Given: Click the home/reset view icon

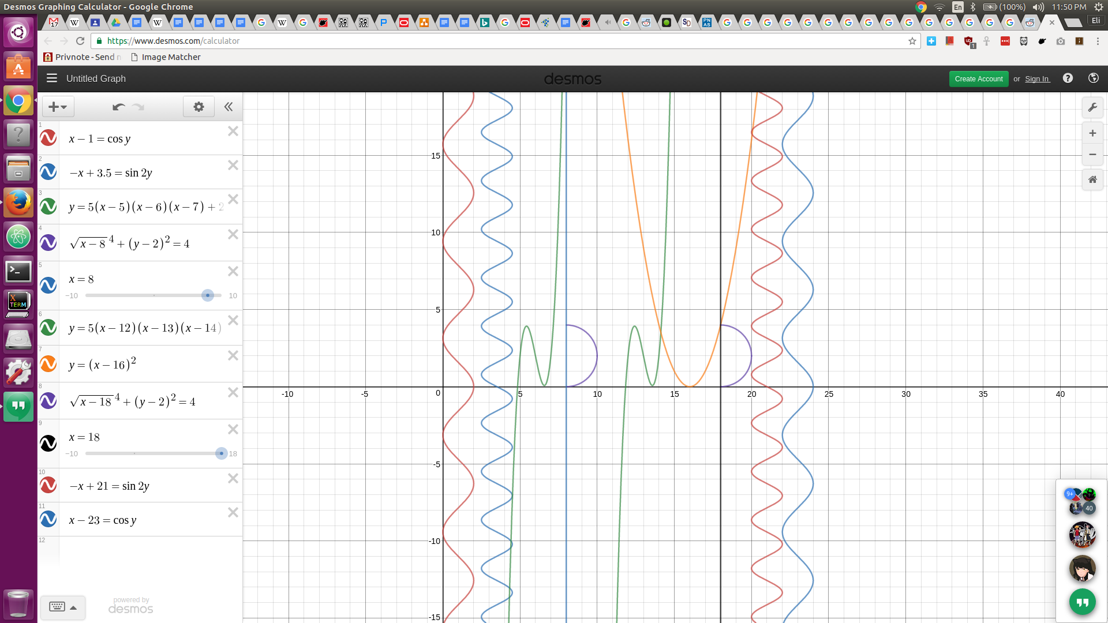Looking at the screenshot, I should [1092, 181].
